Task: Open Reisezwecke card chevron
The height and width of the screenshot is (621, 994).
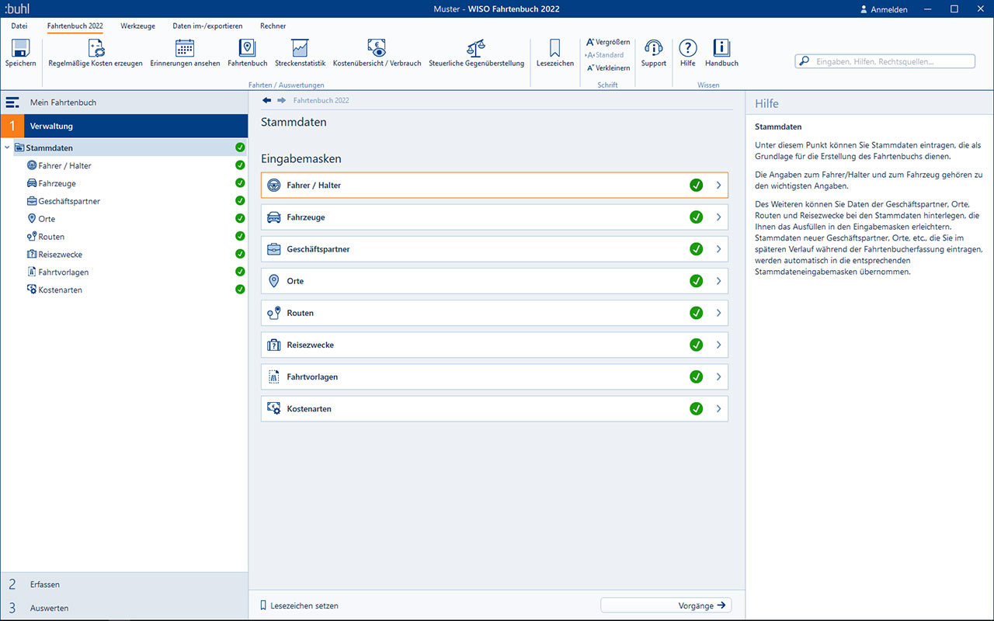Action: point(719,345)
